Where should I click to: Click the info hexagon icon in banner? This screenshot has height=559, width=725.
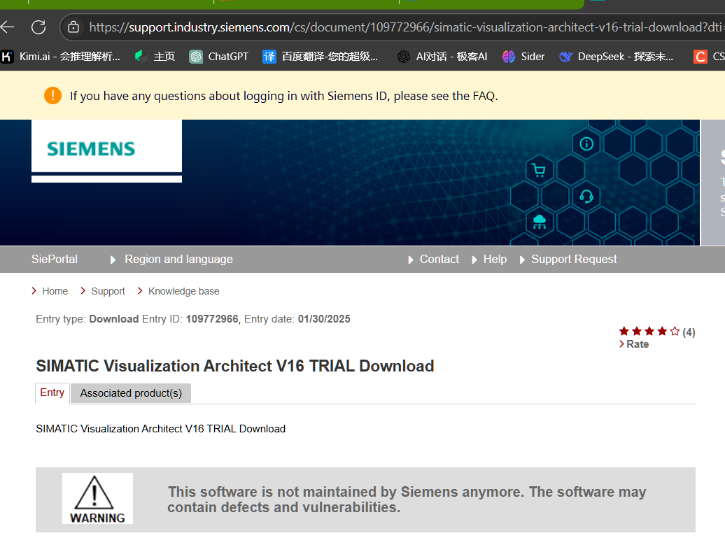click(586, 144)
